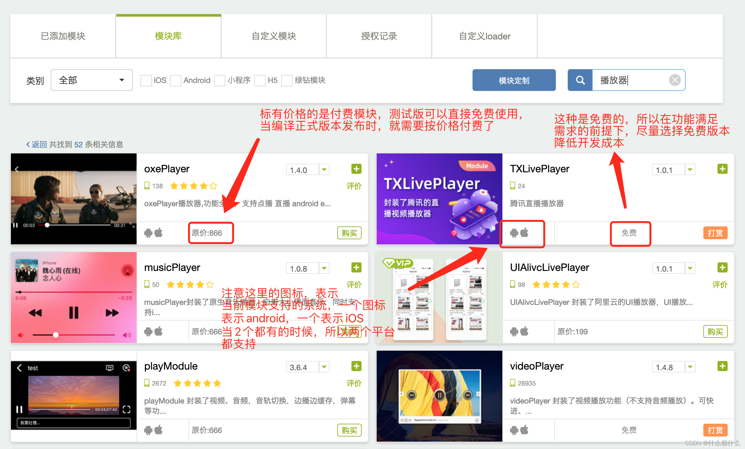This screenshot has width=745, height=449.
Task: Expand oxePlayer version dropdown showing 1.4.0
Action: pyautogui.click(x=324, y=169)
